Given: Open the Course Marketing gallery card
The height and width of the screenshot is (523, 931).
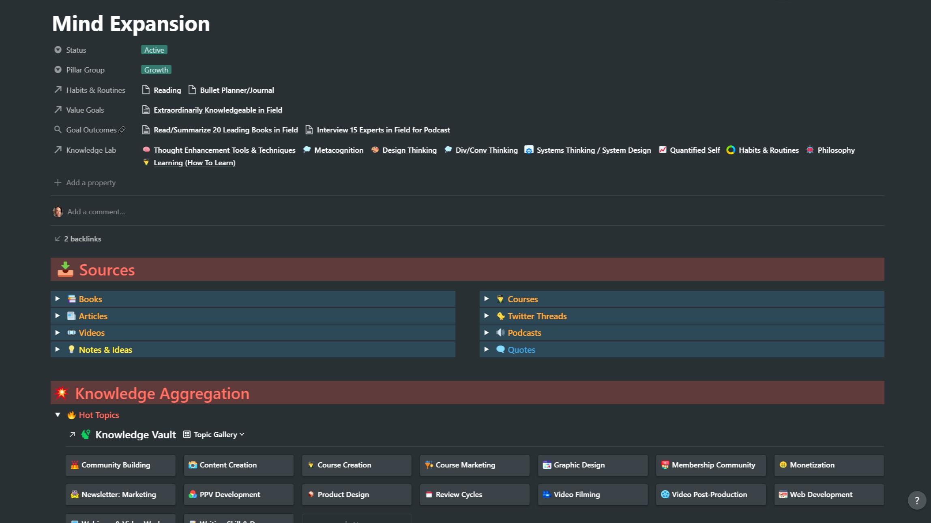Looking at the screenshot, I should (474, 465).
